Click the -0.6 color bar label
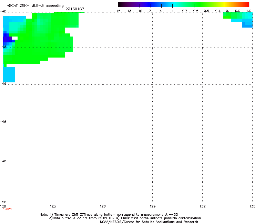 pos(194,11)
